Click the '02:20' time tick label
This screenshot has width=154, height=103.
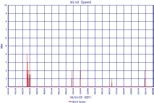23,91
